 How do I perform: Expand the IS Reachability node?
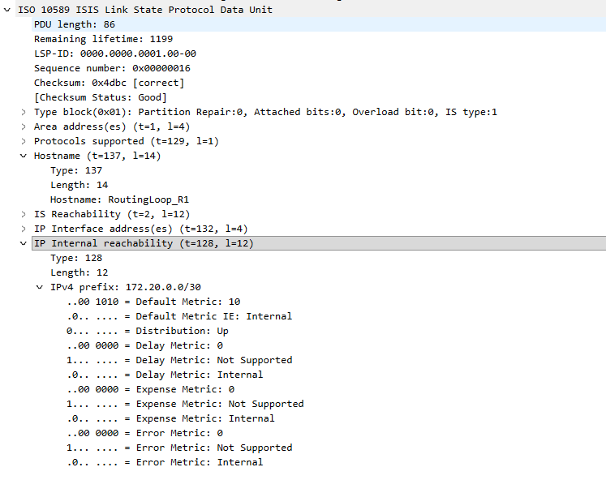pyautogui.click(x=24, y=214)
